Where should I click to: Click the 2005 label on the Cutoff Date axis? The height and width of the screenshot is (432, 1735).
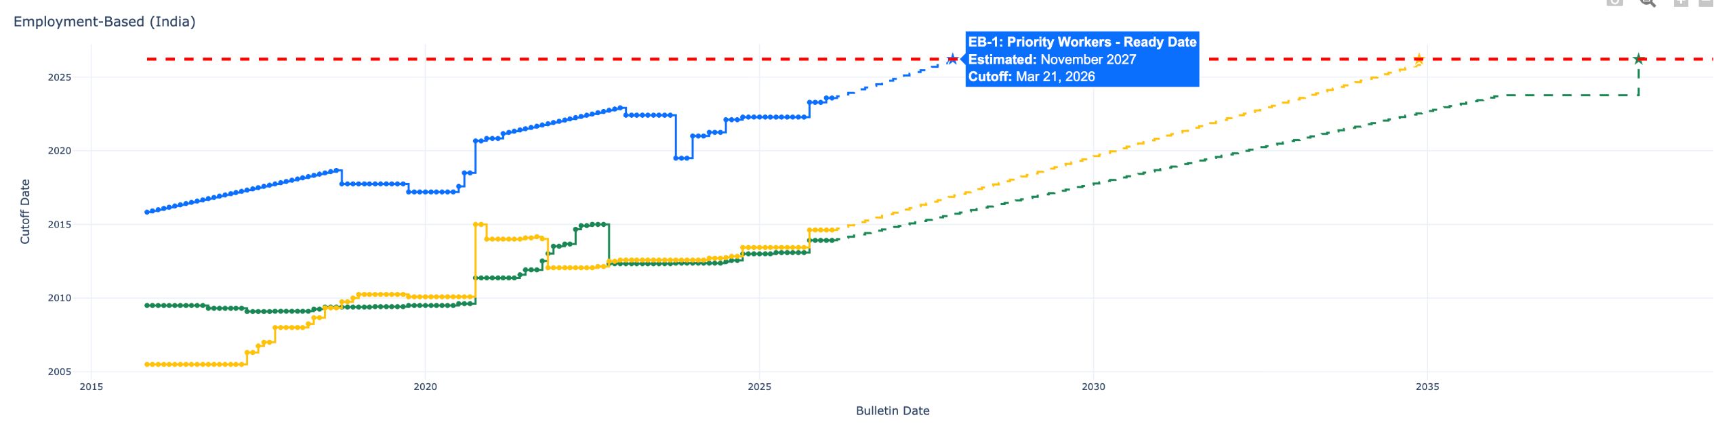pyautogui.click(x=59, y=372)
